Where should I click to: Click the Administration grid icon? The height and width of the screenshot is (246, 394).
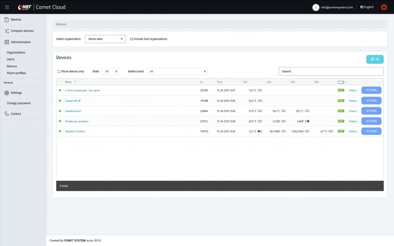click(x=6, y=42)
